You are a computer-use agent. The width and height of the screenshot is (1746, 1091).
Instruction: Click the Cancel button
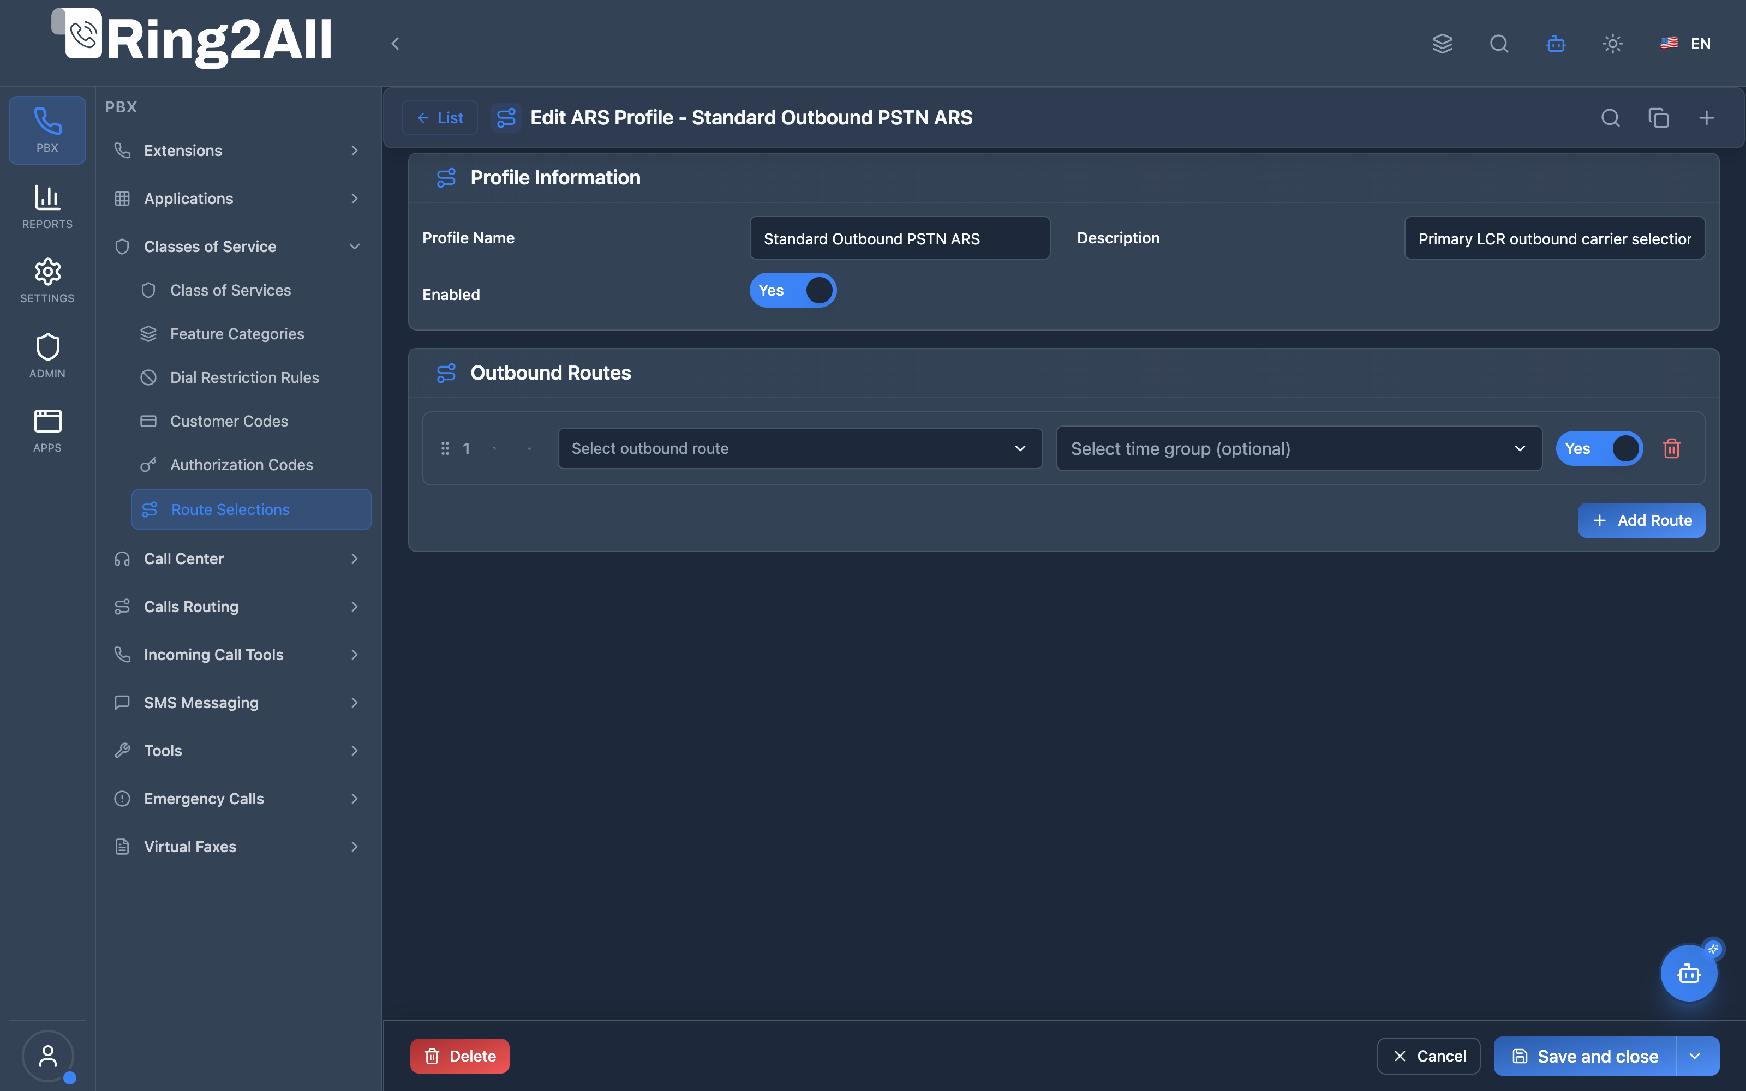click(x=1428, y=1056)
